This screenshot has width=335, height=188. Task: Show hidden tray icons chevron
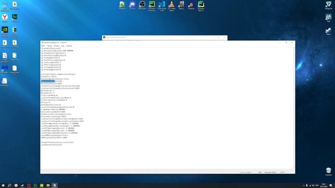pos(304,185)
